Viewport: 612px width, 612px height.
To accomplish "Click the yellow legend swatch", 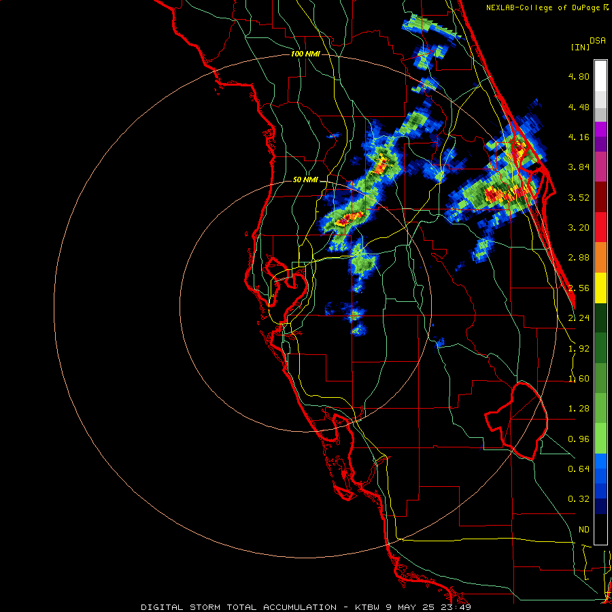I will pos(600,288).
